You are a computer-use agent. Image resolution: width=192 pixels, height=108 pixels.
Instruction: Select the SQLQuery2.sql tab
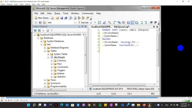[x=110, y=27]
